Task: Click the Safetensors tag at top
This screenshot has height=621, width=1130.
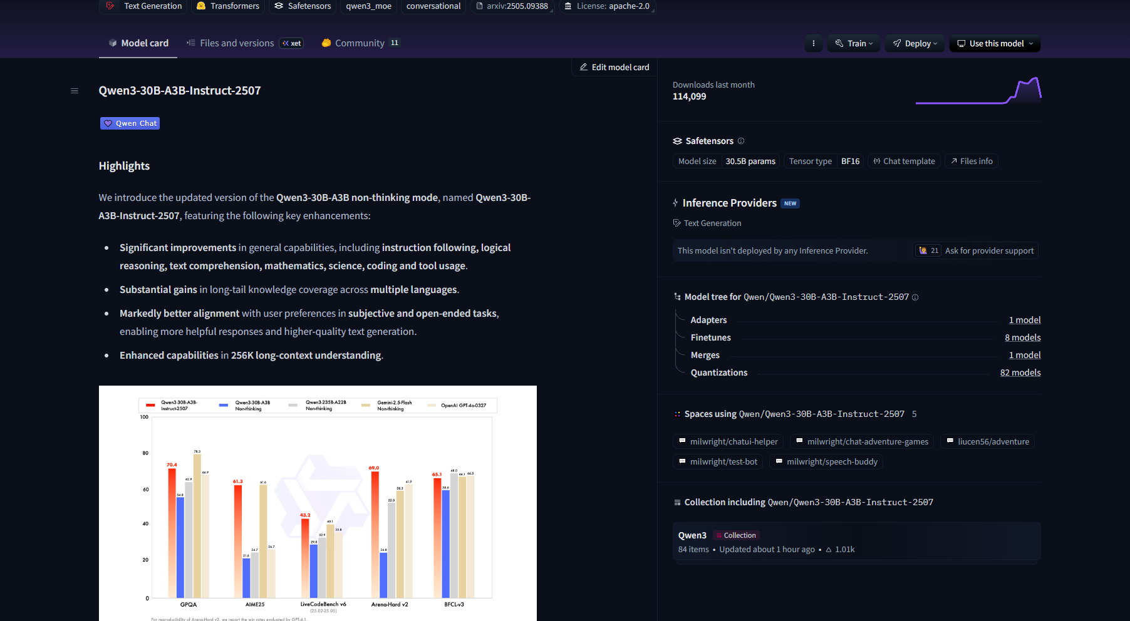Action: point(303,6)
